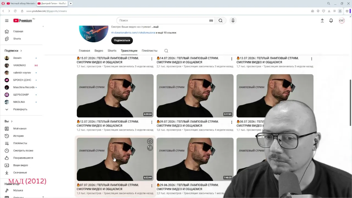Open the YouTube hamburger guide menu
This screenshot has width=352, height=198.
point(7,20)
